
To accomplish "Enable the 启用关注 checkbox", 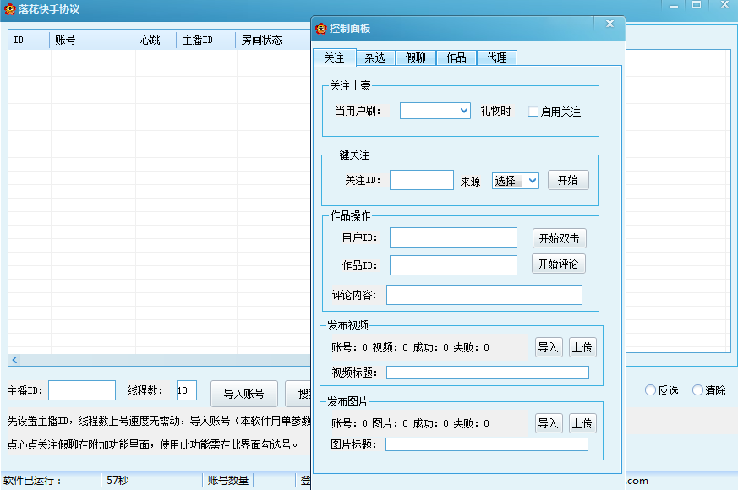I will coord(533,112).
